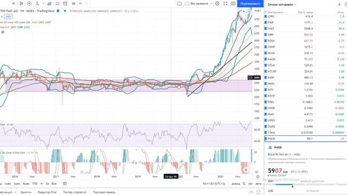Select the FEES watchlist row
This screenshot has height=195, width=347.
tap(305, 102)
